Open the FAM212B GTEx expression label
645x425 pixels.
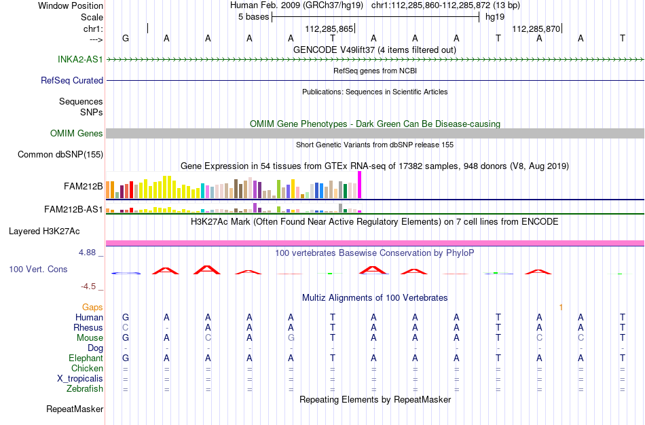point(83,187)
